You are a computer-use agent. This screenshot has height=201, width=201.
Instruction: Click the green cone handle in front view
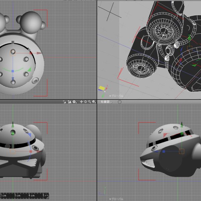(13, 125)
